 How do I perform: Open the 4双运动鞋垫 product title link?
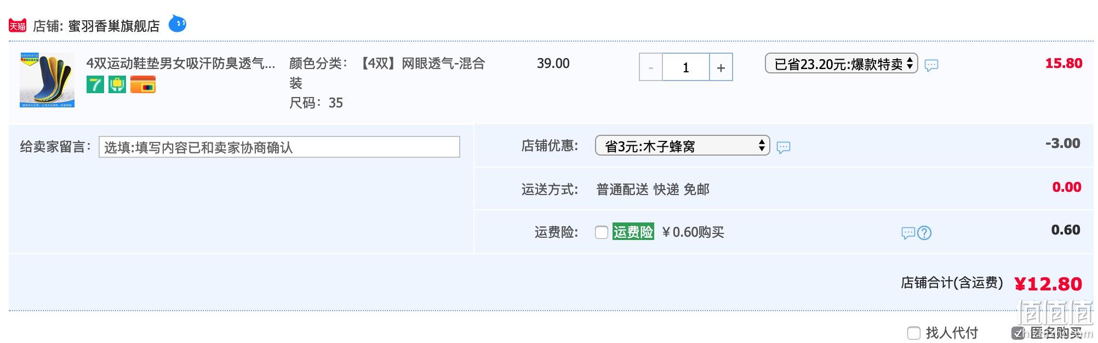(181, 64)
